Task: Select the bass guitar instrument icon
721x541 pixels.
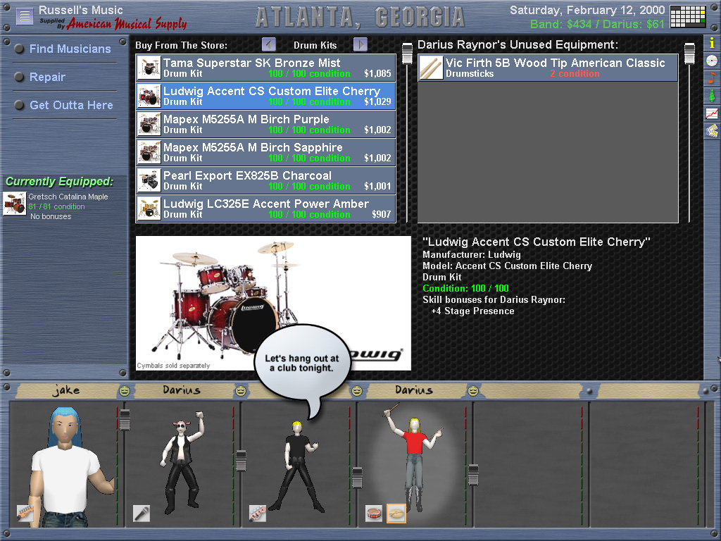Action: pos(258,513)
